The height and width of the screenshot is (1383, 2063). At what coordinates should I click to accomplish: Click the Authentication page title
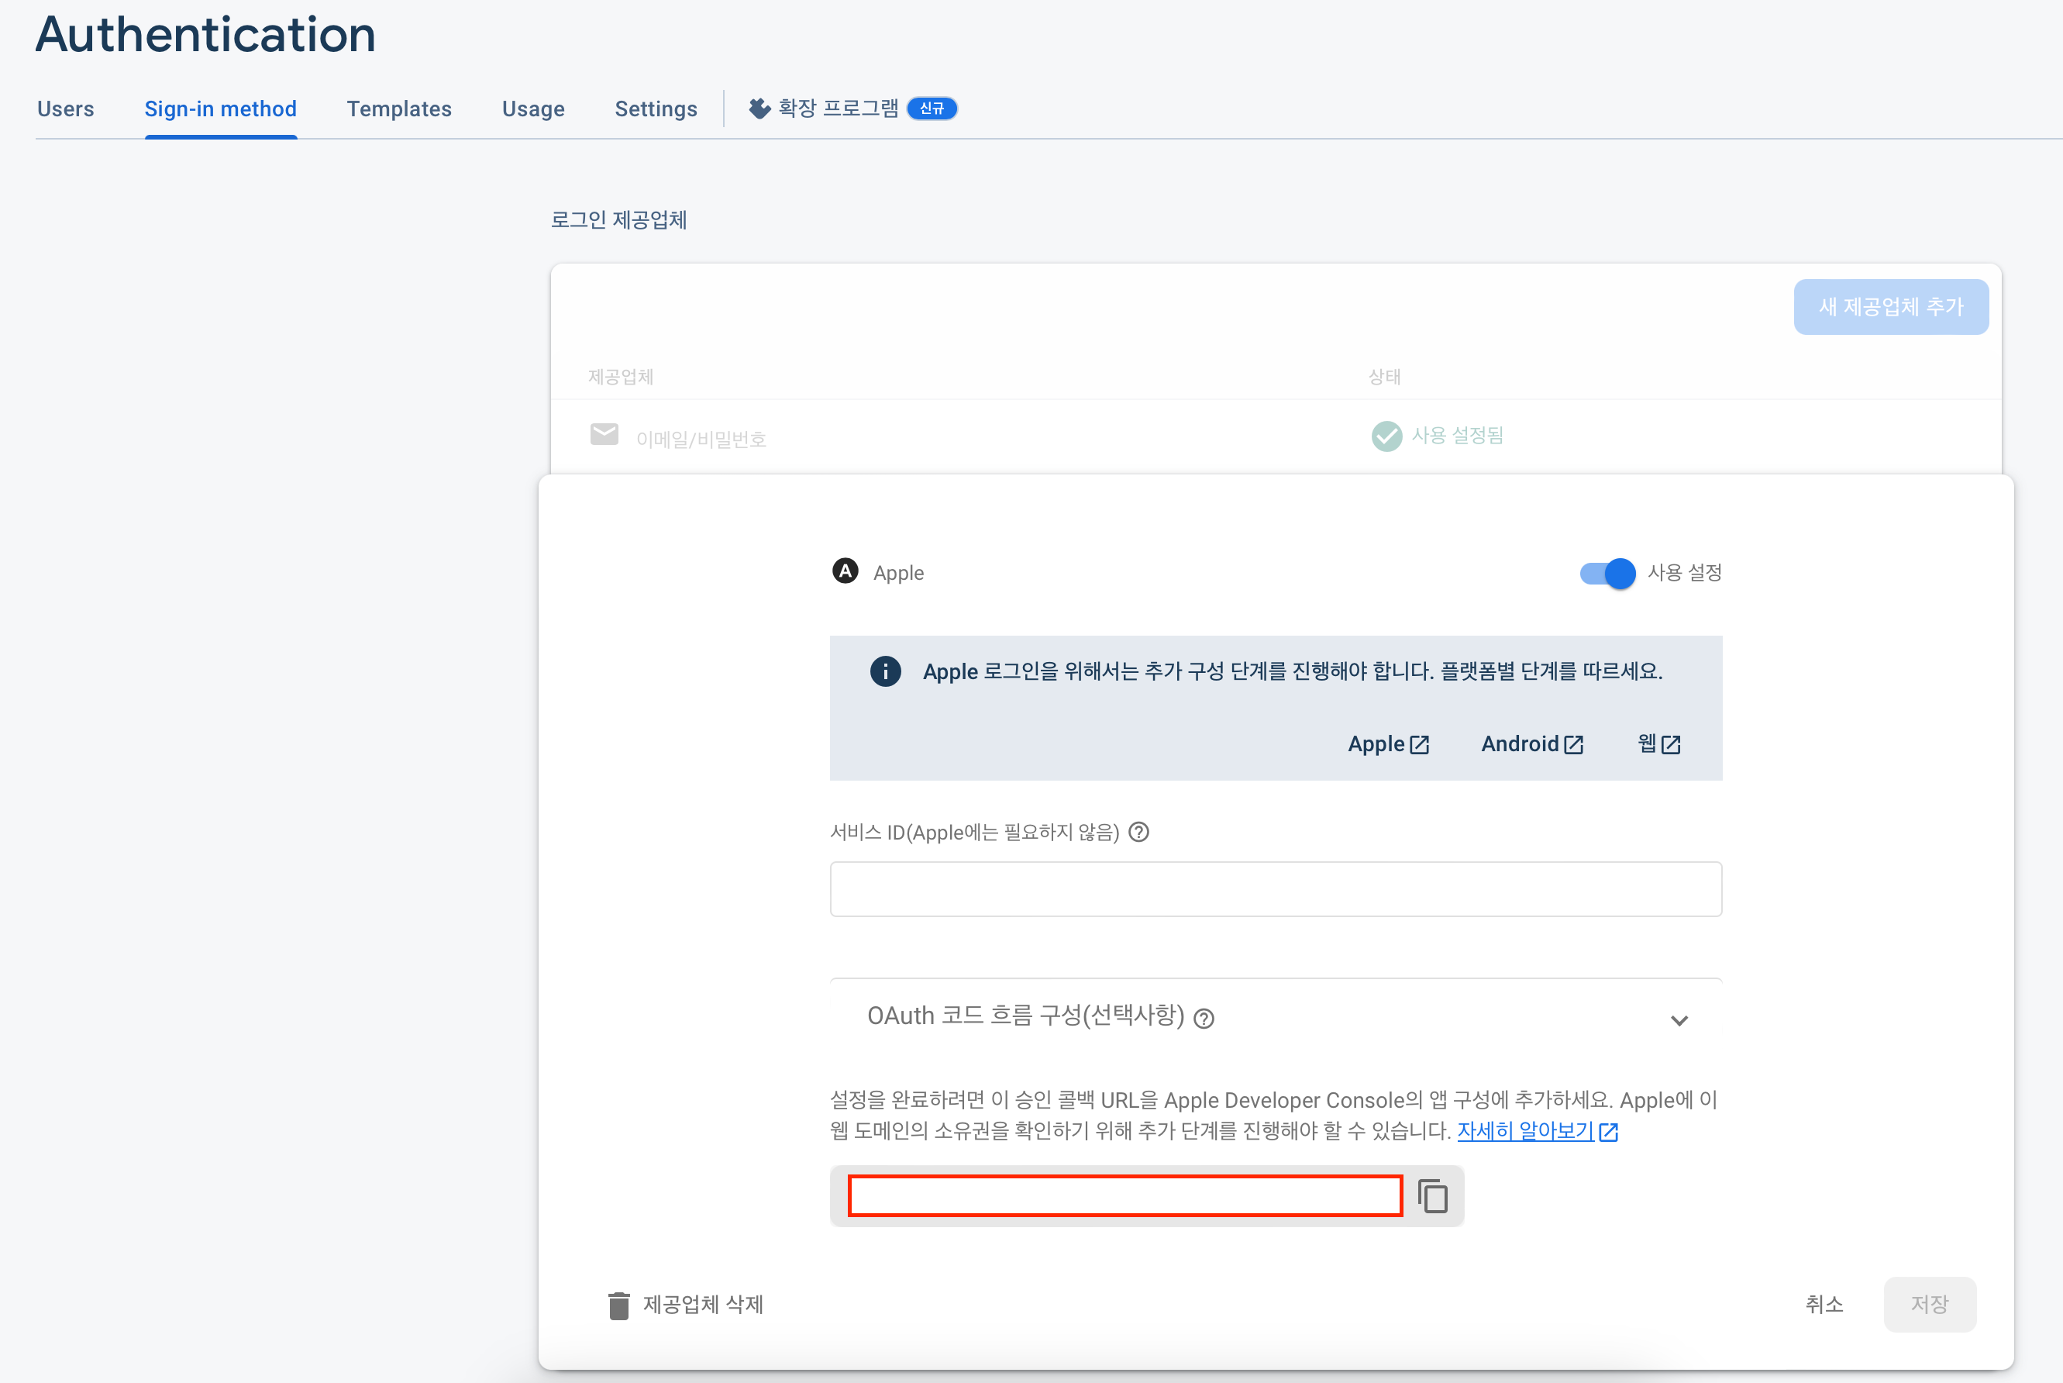tap(205, 36)
